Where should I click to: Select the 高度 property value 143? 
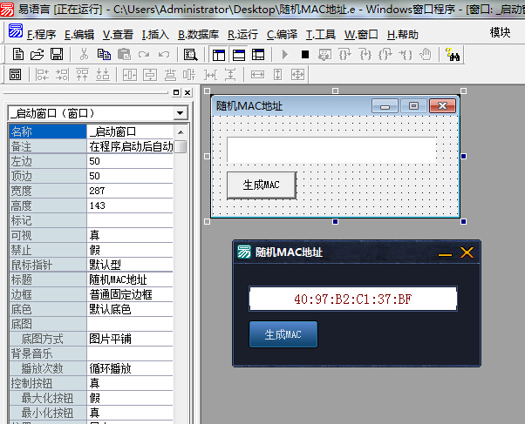tap(130, 205)
